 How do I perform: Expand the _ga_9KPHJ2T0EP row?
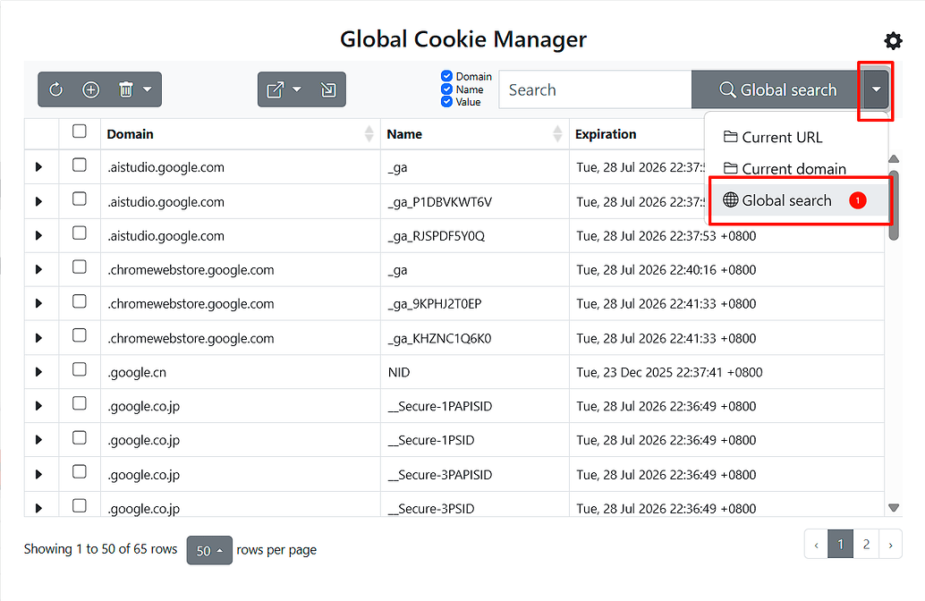point(39,304)
